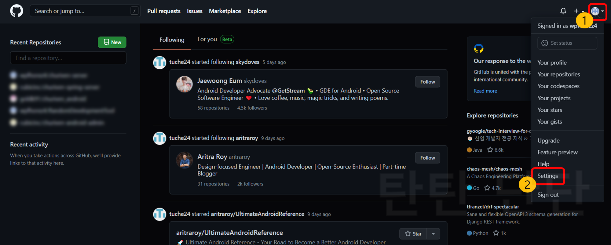Open gyoogle/tech-interview repository link
611x245 pixels.
click(499, 131)
